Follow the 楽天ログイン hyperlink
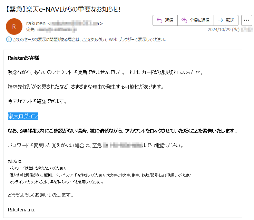 23,116
